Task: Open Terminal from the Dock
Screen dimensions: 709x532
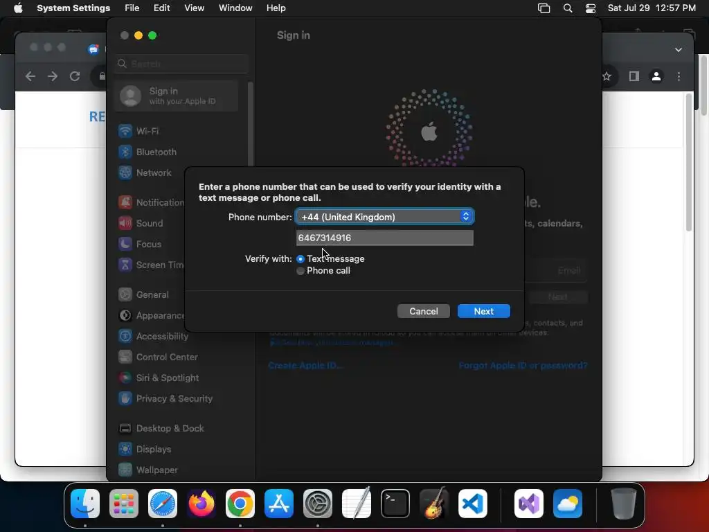Action: (x=395, y=504)
